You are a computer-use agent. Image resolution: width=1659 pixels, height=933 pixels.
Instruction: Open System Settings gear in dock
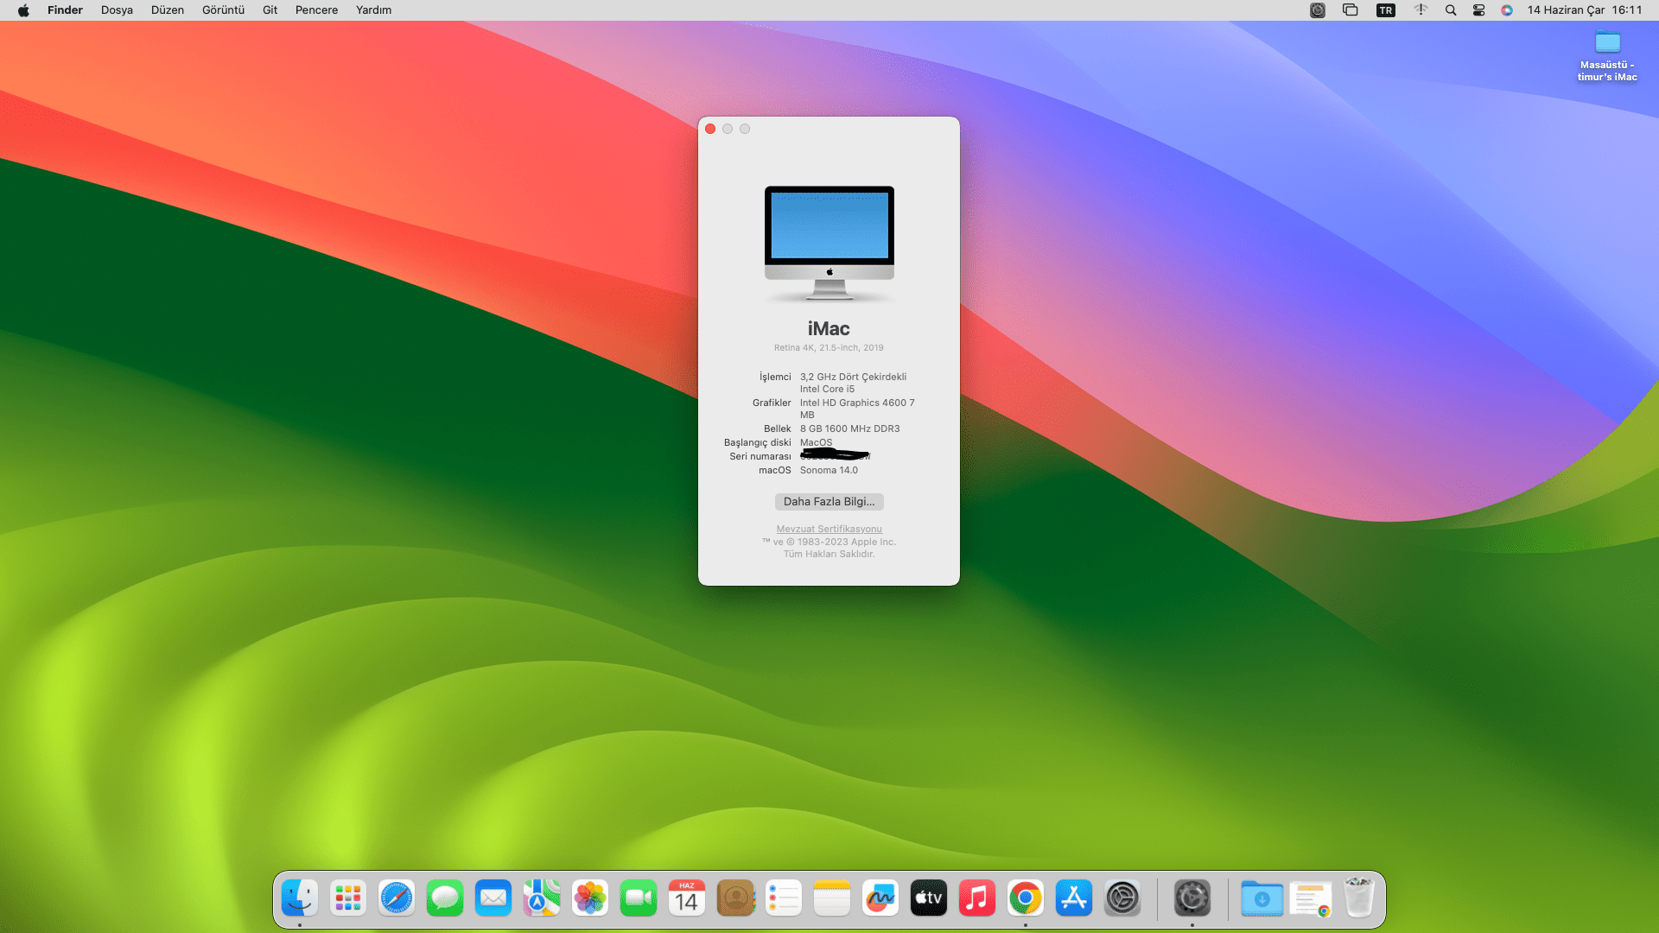click(x=1122, y=898)
